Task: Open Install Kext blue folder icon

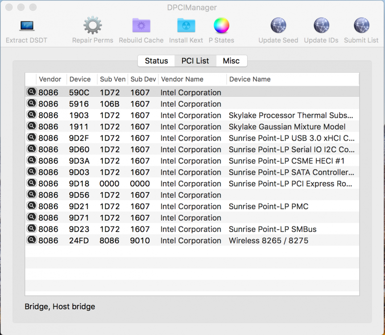Action: coord(186,25)
